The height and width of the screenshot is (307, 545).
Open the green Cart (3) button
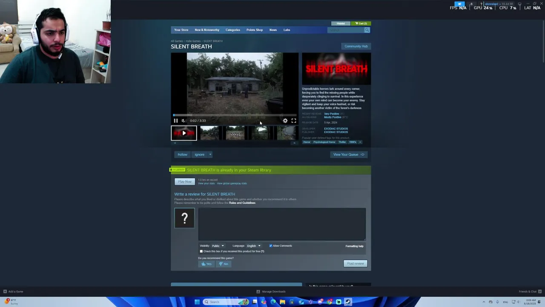tap(361, 23)
